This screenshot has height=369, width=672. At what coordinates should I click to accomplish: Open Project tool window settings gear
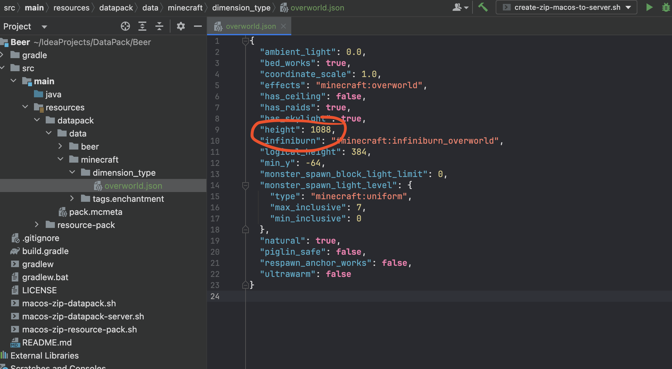coord(181,26)
